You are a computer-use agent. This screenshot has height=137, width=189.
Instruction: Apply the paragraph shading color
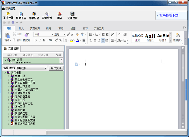119,40
